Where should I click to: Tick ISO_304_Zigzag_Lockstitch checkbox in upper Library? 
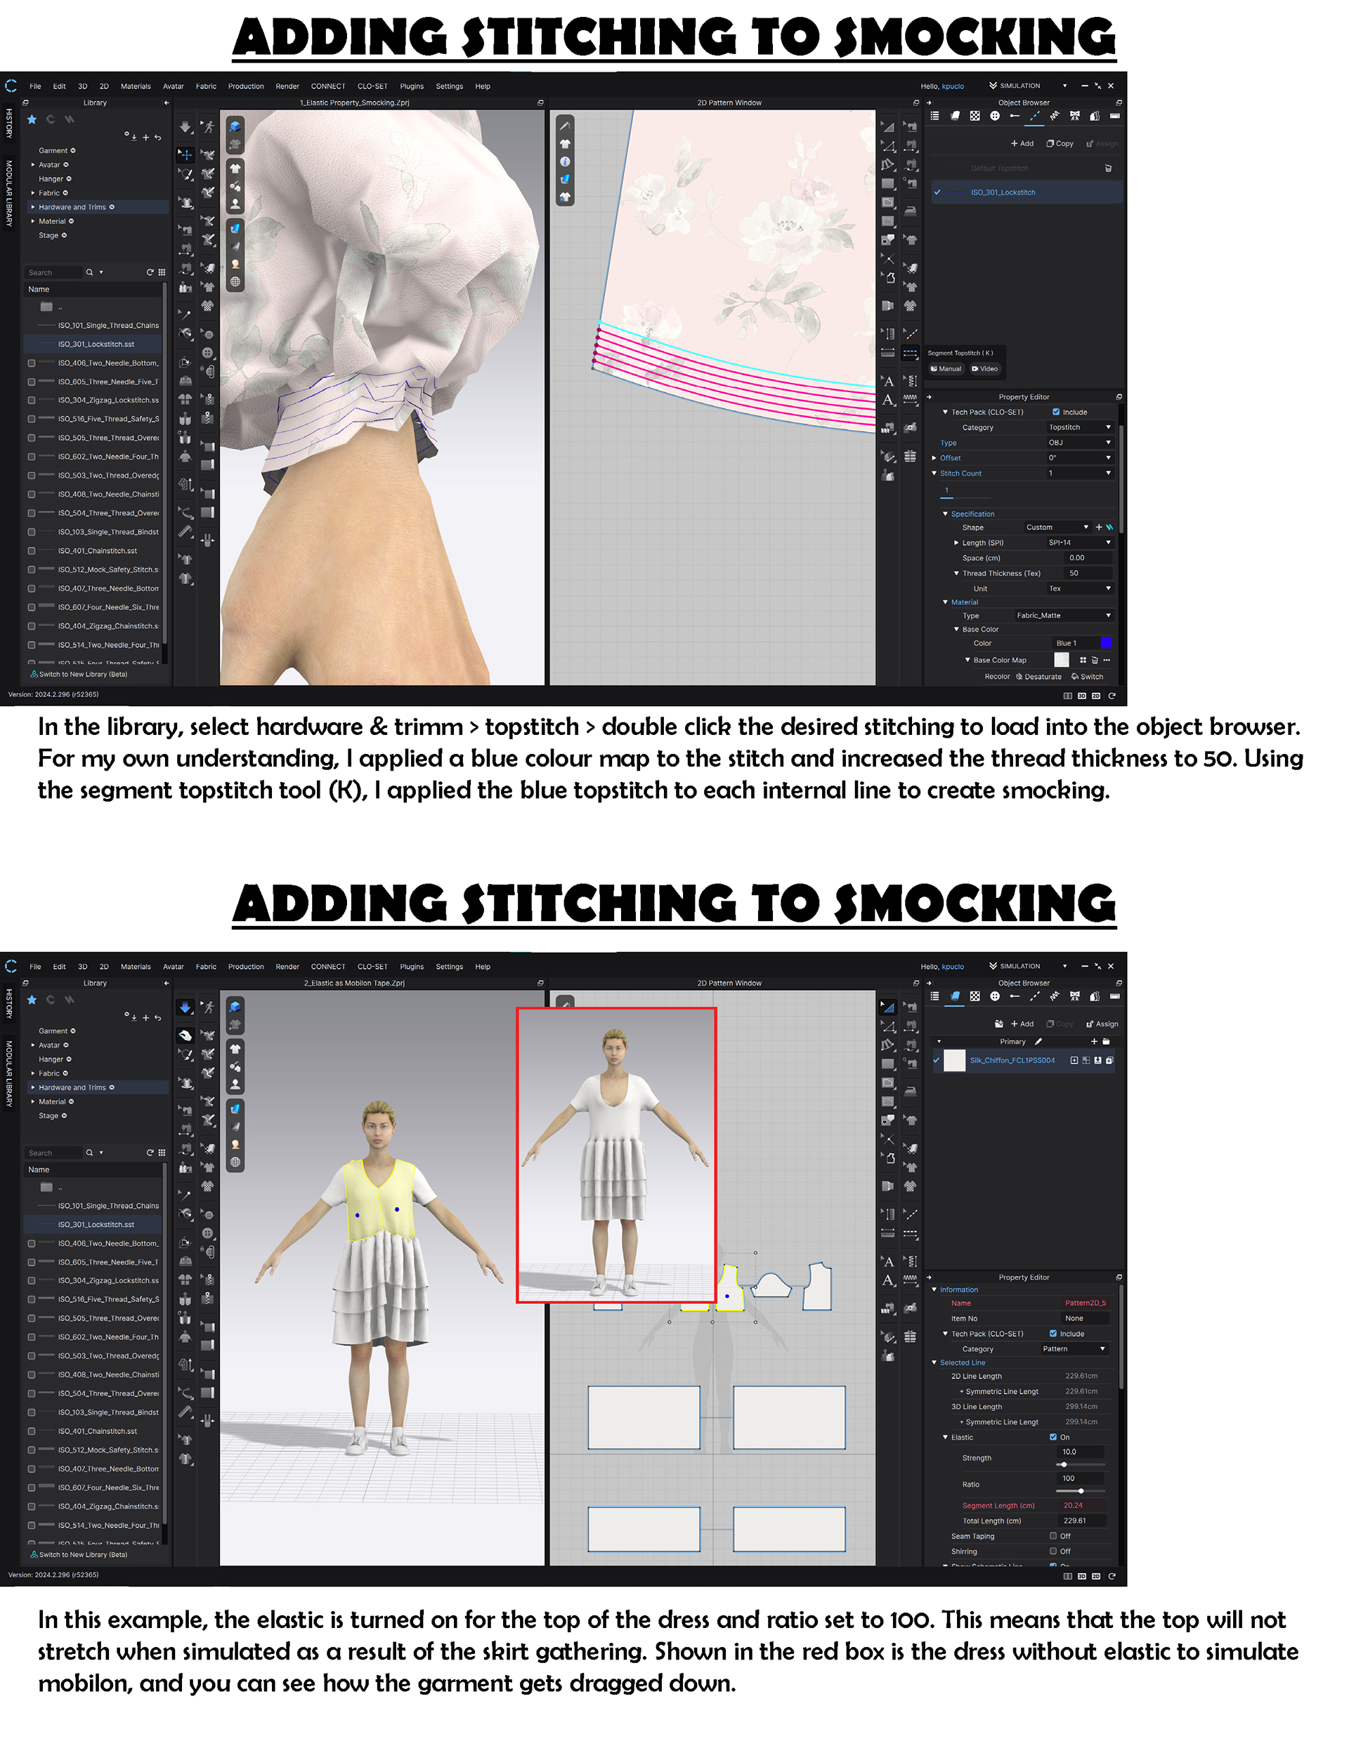(x=32, y=400)
